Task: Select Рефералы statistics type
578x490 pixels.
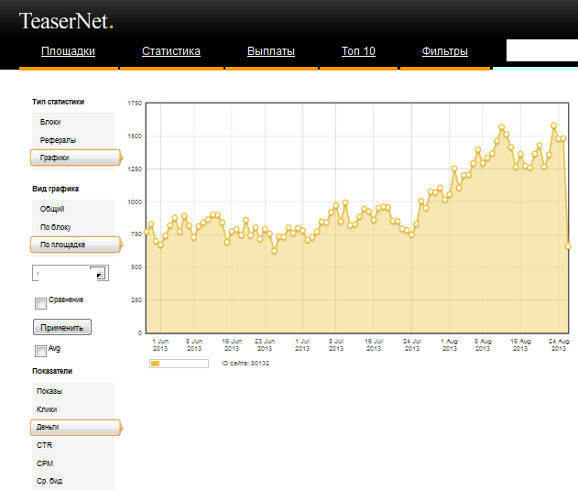Action: pyautogui.click(x=58, y=140)
